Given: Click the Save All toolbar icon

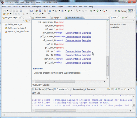Looking at the screenshot, I should pos(14,11).
